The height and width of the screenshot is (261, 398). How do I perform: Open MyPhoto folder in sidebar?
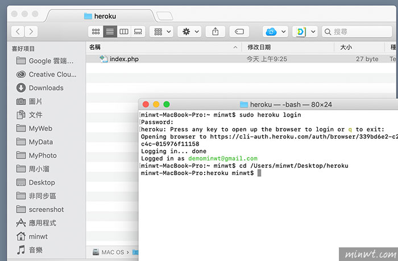37,155
